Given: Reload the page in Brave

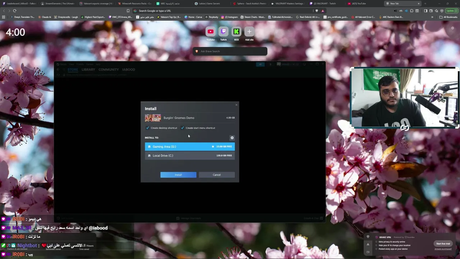Looking at the screenshot, I should tap(15, 11).
